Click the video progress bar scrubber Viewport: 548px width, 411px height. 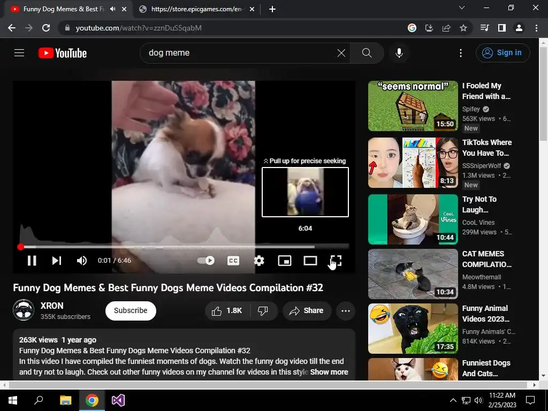[21, 247]
